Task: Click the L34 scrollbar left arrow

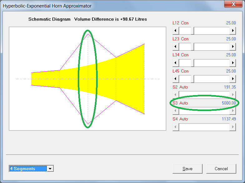Action: tap(176, 63)
